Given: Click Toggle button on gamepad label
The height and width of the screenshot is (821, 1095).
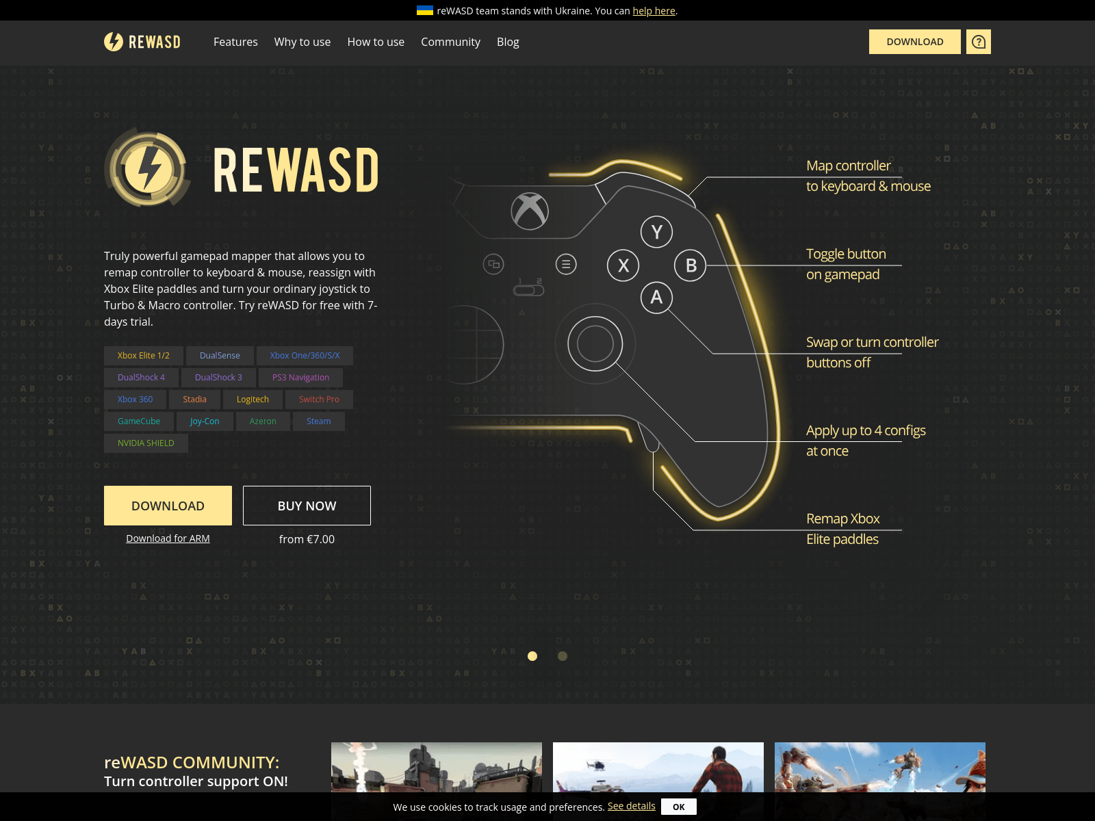Looking at the screenshot, I should pyautogui.click(x=846, y=264).
